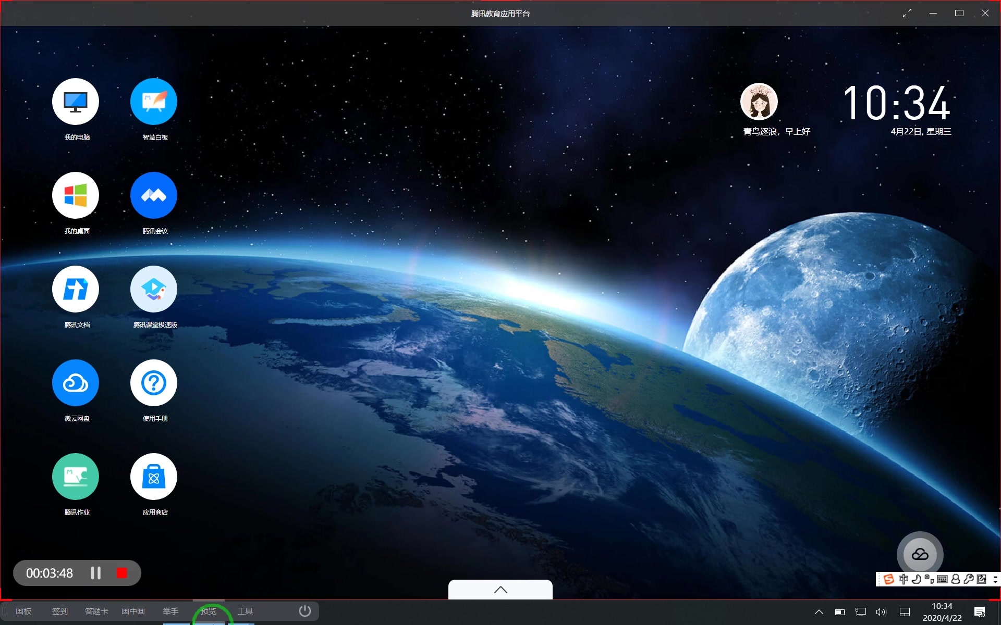This screenshot has width=1001, height=625.
Task: Launch the 腾讯作业 app icon
Action: [76, 477]
